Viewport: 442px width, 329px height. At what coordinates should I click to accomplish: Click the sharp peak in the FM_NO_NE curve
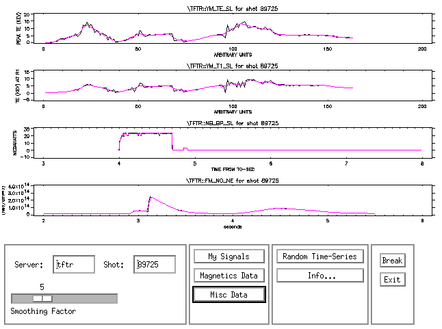pos(150,197)
